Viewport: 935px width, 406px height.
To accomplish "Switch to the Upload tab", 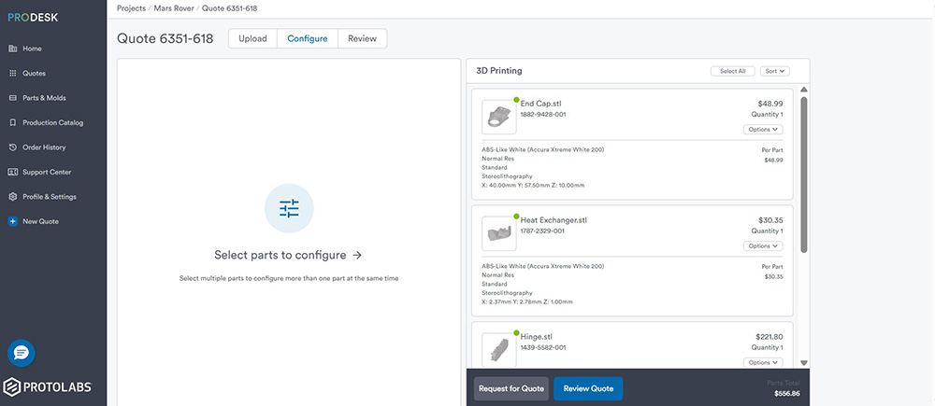I will (x=252, y=39).
